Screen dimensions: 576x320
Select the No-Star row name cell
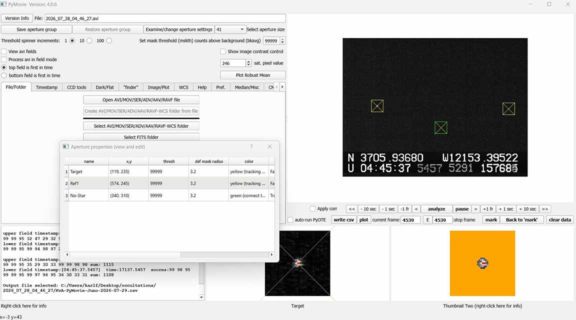[88, 195]
